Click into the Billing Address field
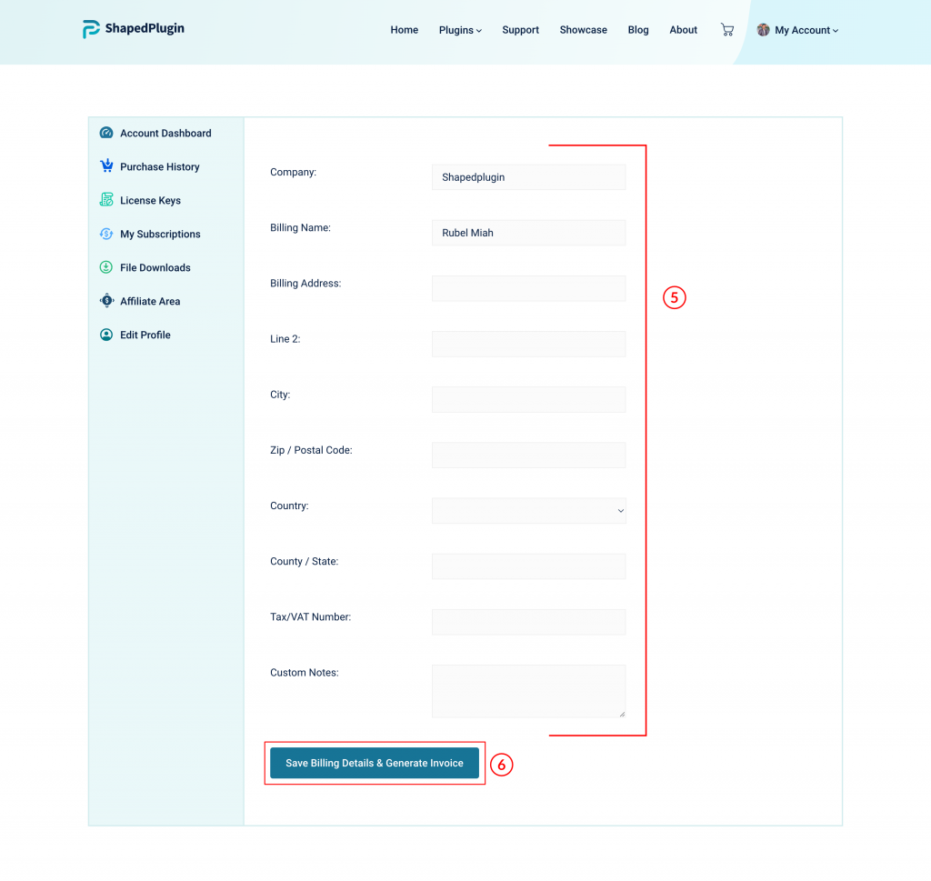 (528, 288)
